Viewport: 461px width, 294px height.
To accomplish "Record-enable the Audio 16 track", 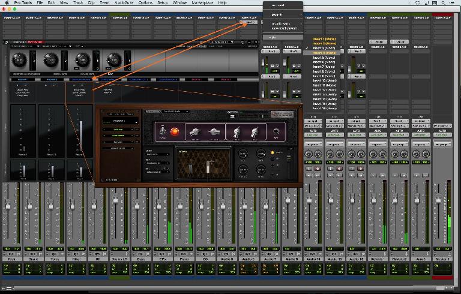I will pos(360,169).
